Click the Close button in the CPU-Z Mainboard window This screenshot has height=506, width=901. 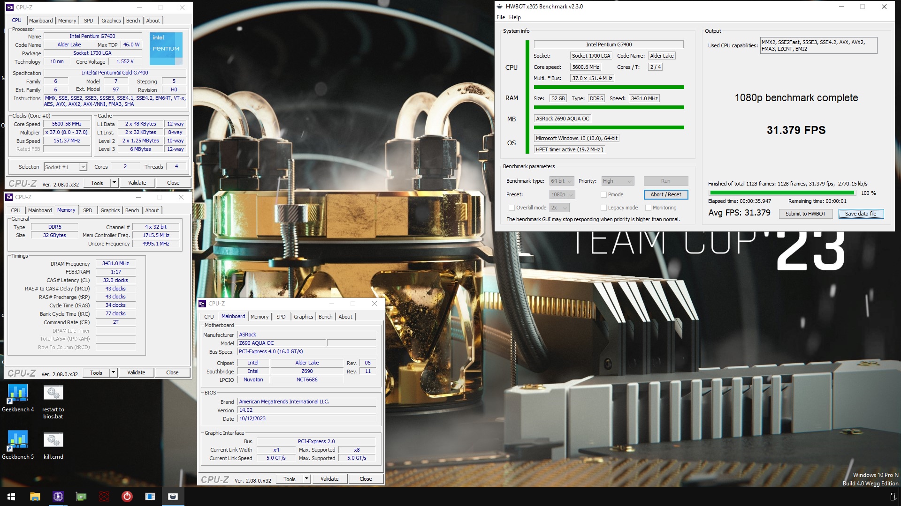[366, 479]
